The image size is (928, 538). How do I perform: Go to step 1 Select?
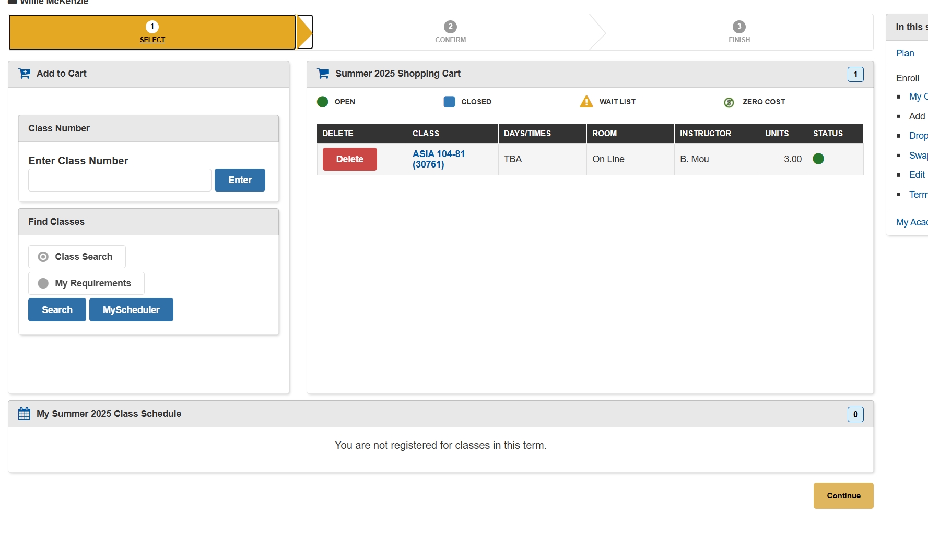tap(152, 32)
